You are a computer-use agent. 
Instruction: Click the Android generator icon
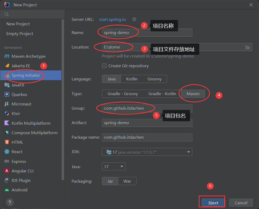tap(7, 190)
